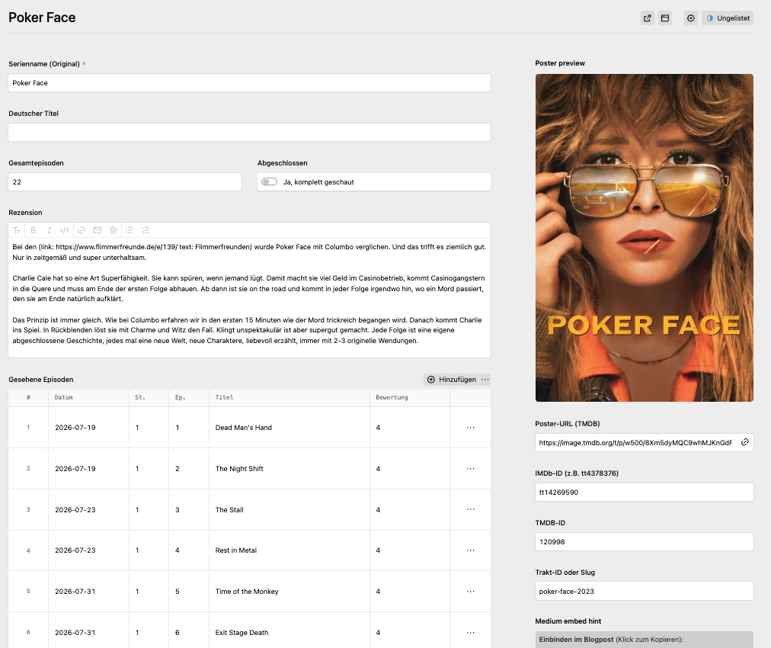Screen dimensions: 771x648
Task: Edit the Trakt-ID slug poker-face-2023
Action: 644,591
